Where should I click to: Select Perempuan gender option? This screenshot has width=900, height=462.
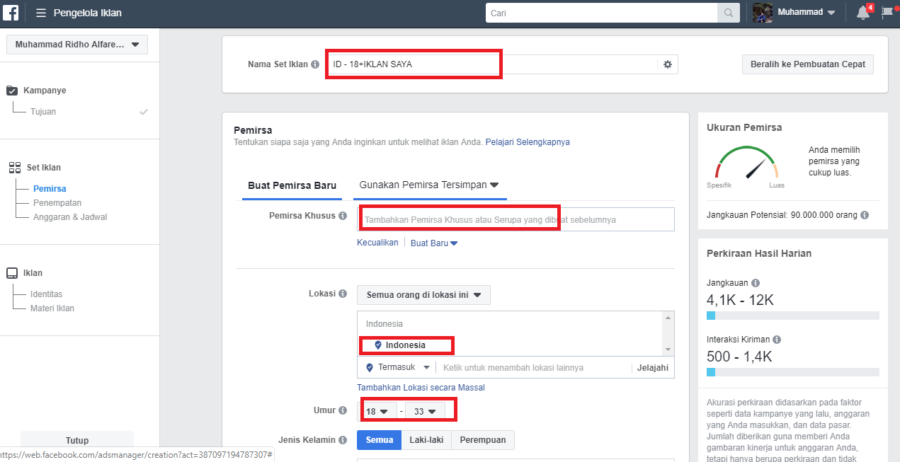coord(483,440)
